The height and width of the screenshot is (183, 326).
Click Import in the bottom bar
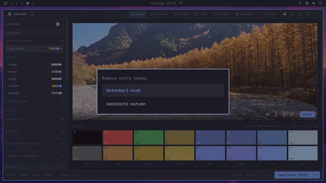[x=49, y=175]
